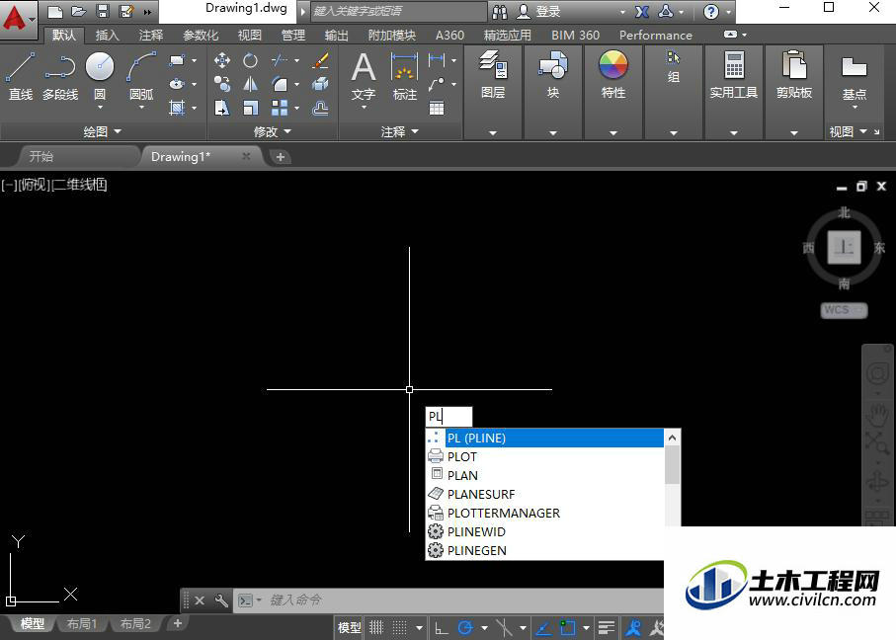Image resolution: width=896 pixels, height=640 pixels.
Task: Click the Save icon in quick access toolbar
Action: click(x=103, y=11)
